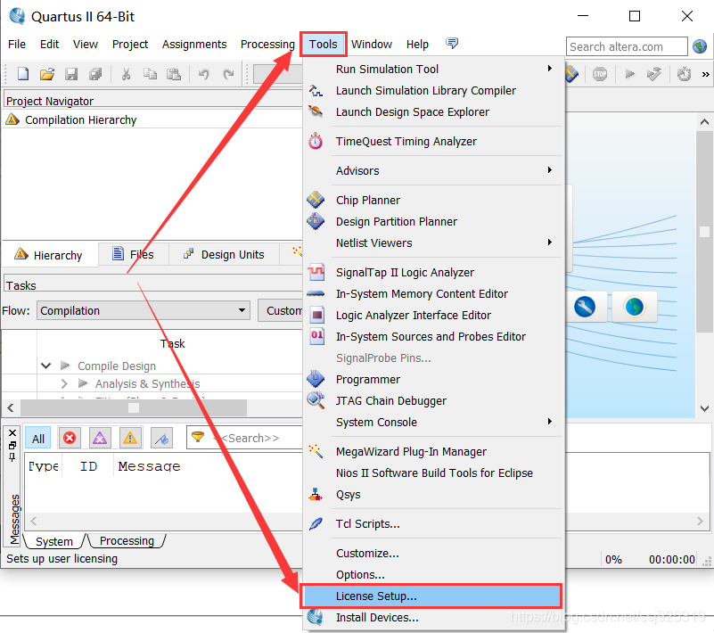This screenshot has width=714, height=633.
Task: Open the Tools menu
Action: tap(324, 45)
